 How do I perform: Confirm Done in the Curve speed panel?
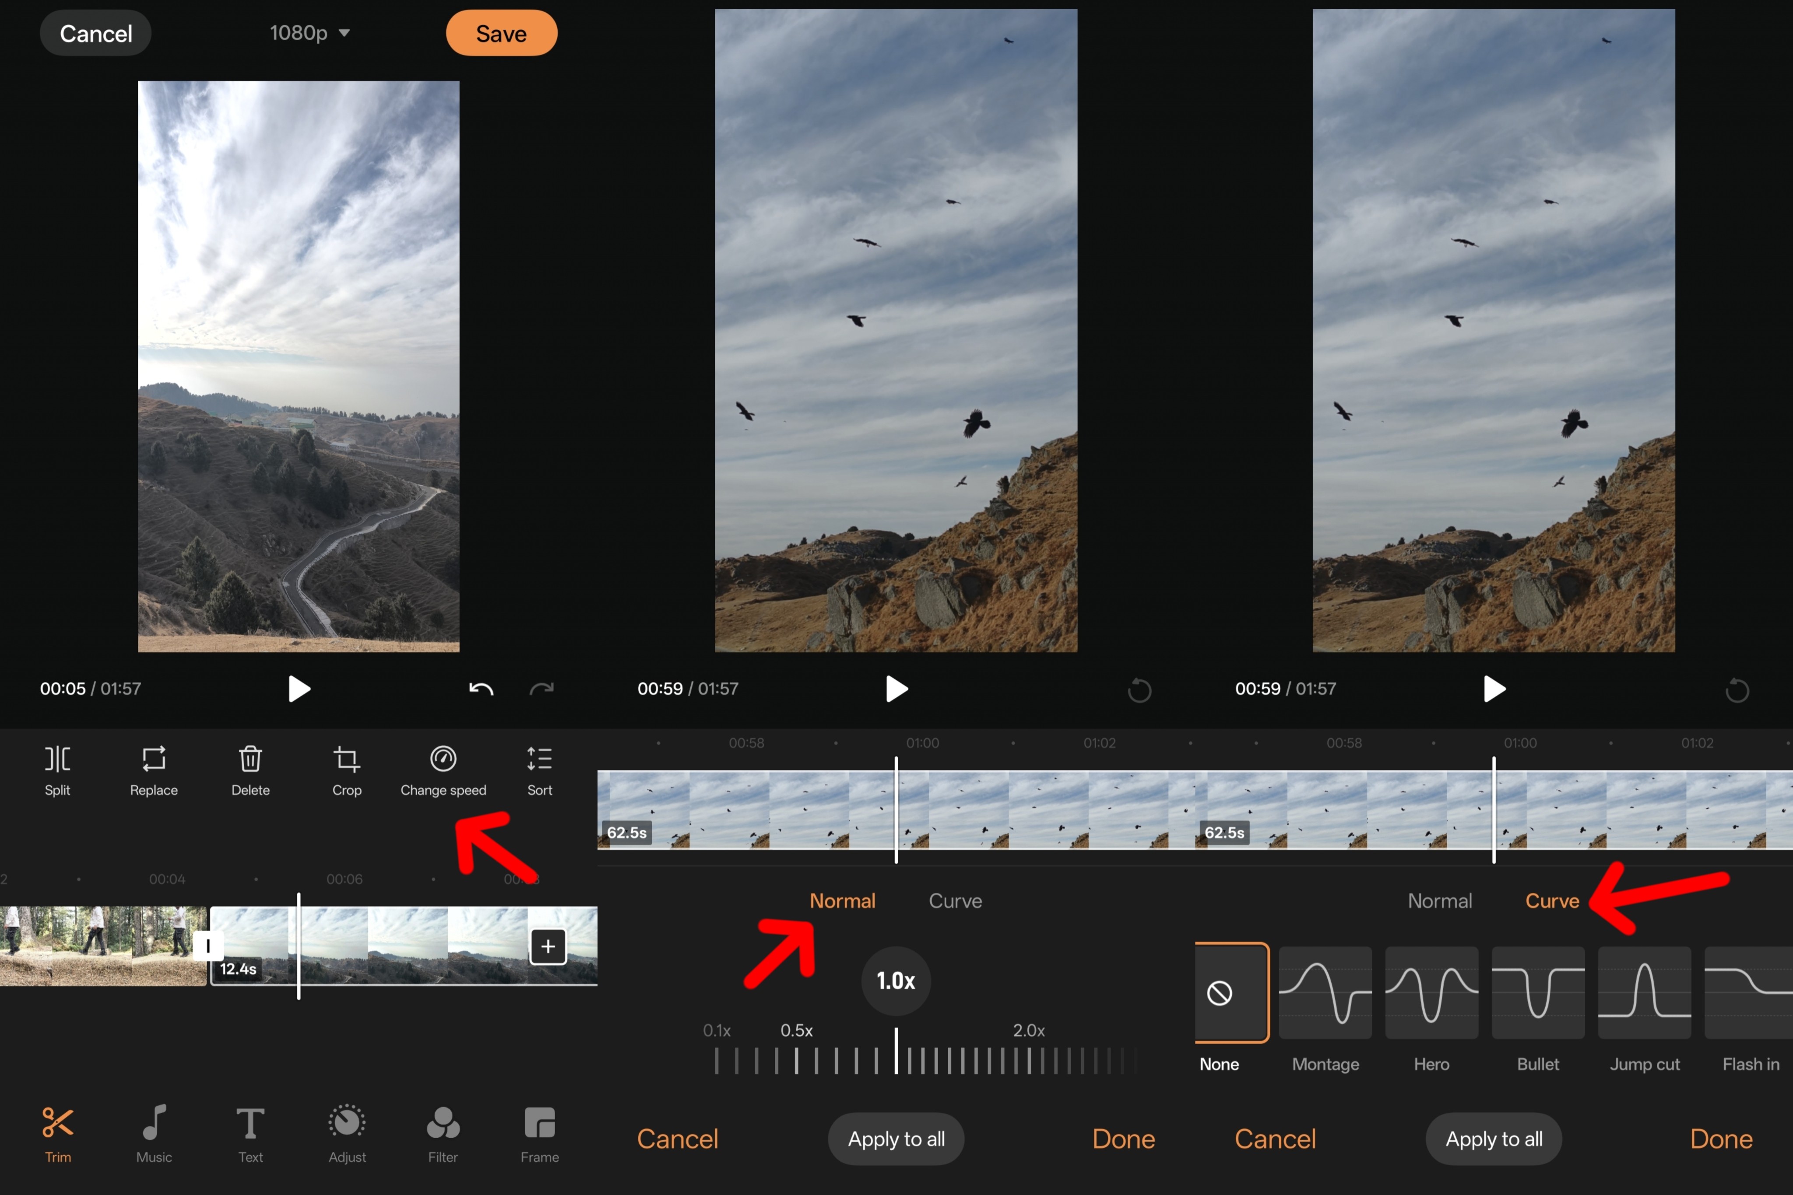(x=1721, y=1139)
